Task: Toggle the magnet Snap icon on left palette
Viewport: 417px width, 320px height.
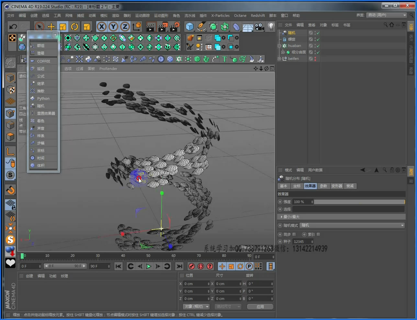Action: click(x=10, y=189)
